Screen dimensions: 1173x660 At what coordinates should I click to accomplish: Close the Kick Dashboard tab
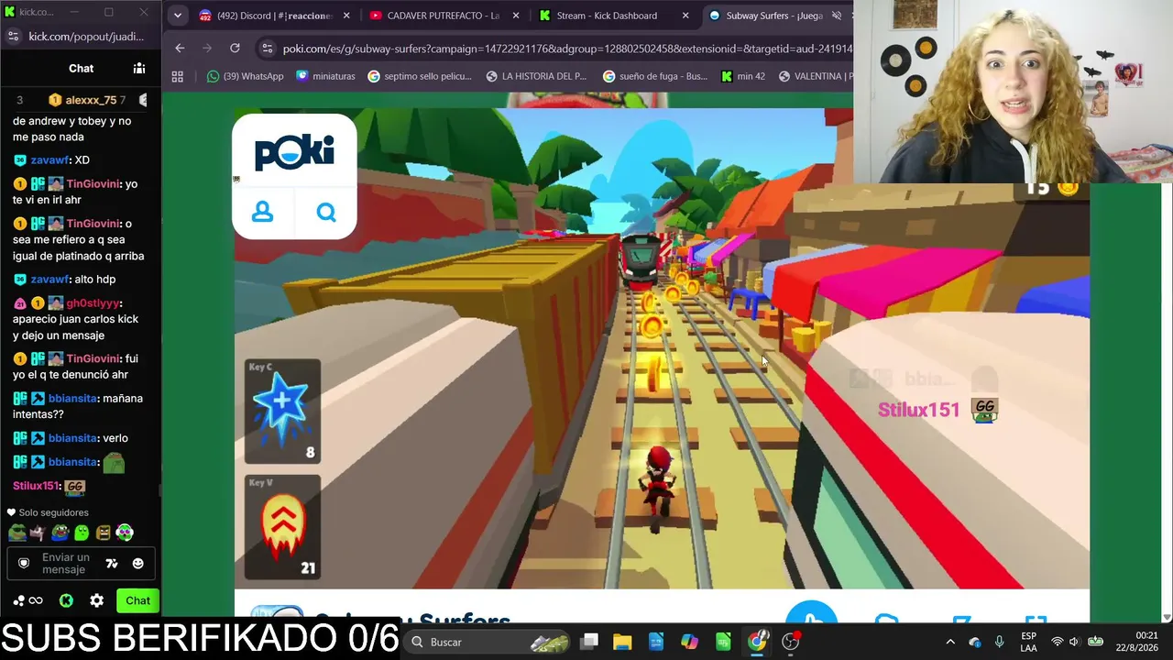[x=685, y=16]
